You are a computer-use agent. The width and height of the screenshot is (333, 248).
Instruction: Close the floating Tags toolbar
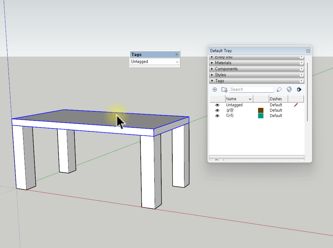point(176,54)
